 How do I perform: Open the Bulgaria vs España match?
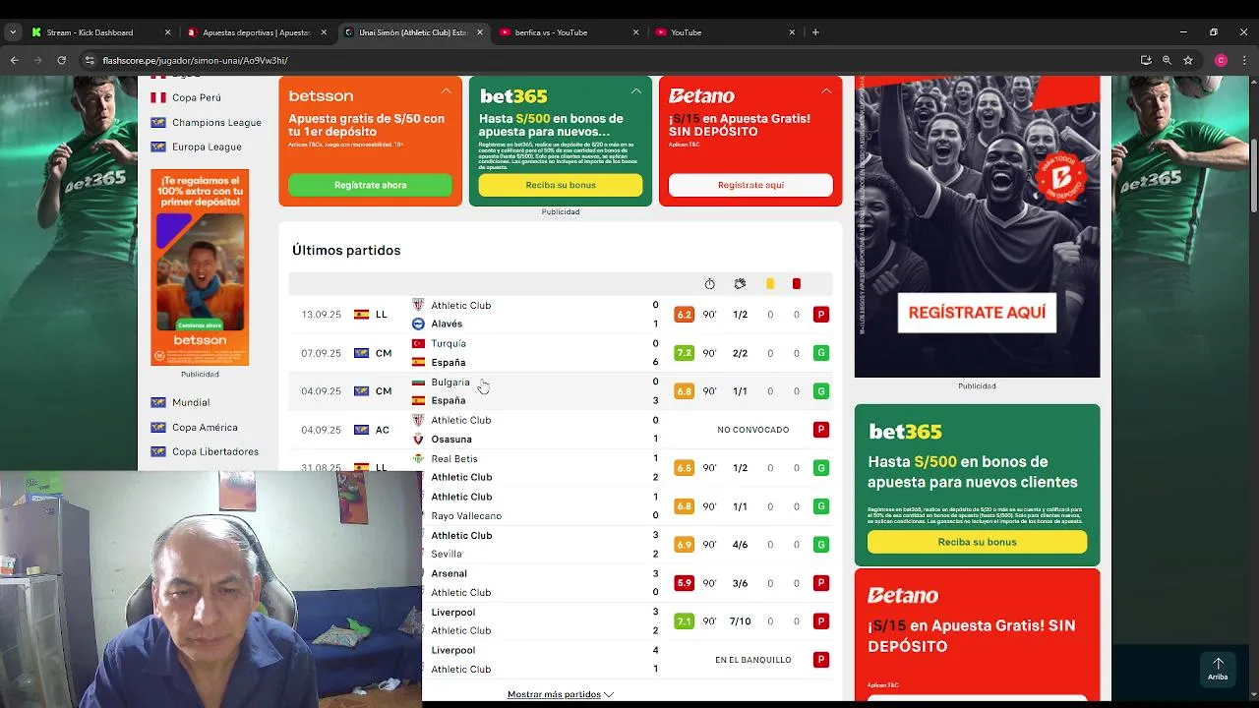point(561,391)
